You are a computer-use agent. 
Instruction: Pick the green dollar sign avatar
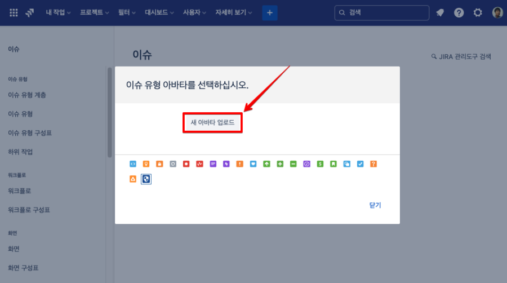(320, 164)
